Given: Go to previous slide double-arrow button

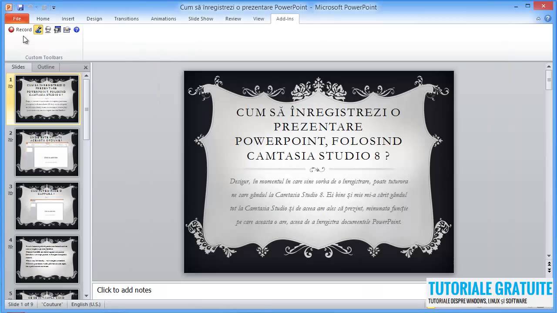Looking at the screenshot, I should 549,264.
